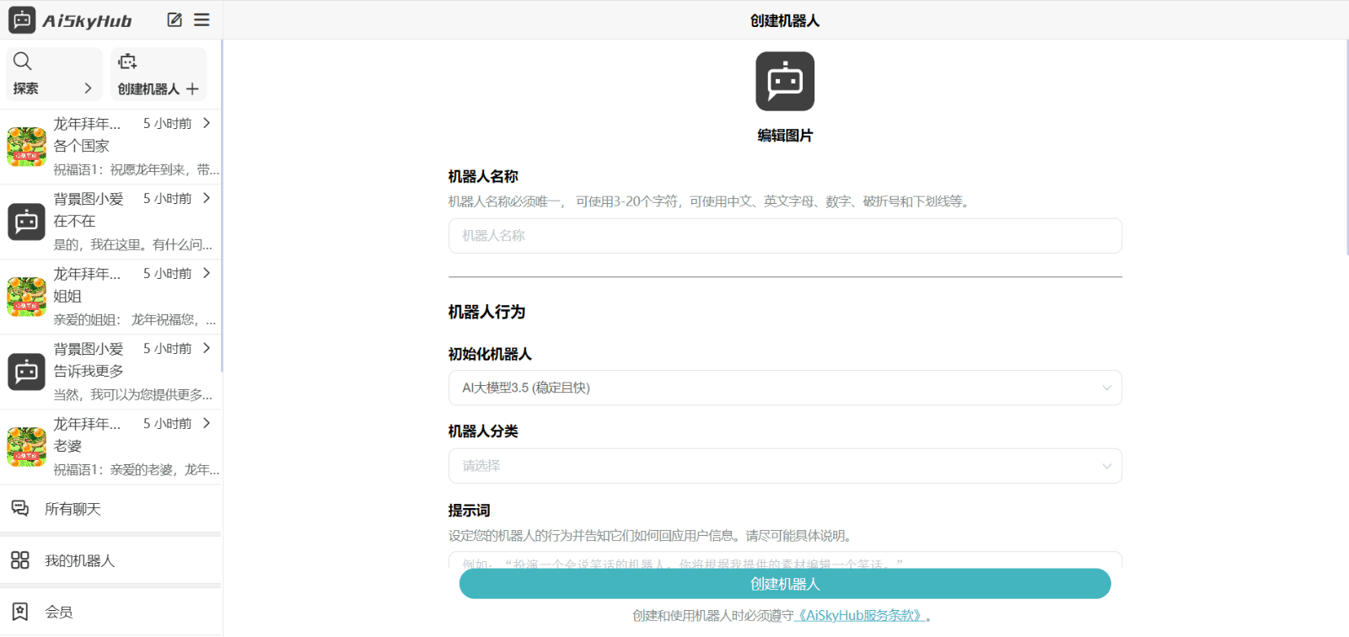Viewport: 1349px width, 637px height.
Task: Open the hamburger menu in the sidebar
Action: coord(202,20)
